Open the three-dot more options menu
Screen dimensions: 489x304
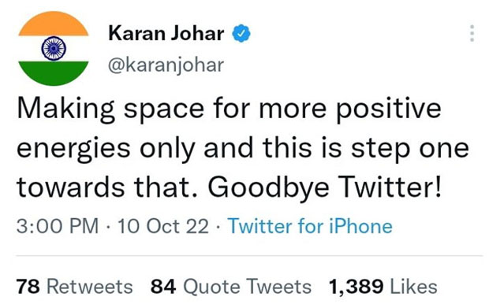click(472, 33)
